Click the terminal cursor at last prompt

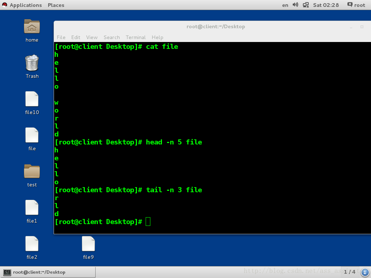coord(148,222)
